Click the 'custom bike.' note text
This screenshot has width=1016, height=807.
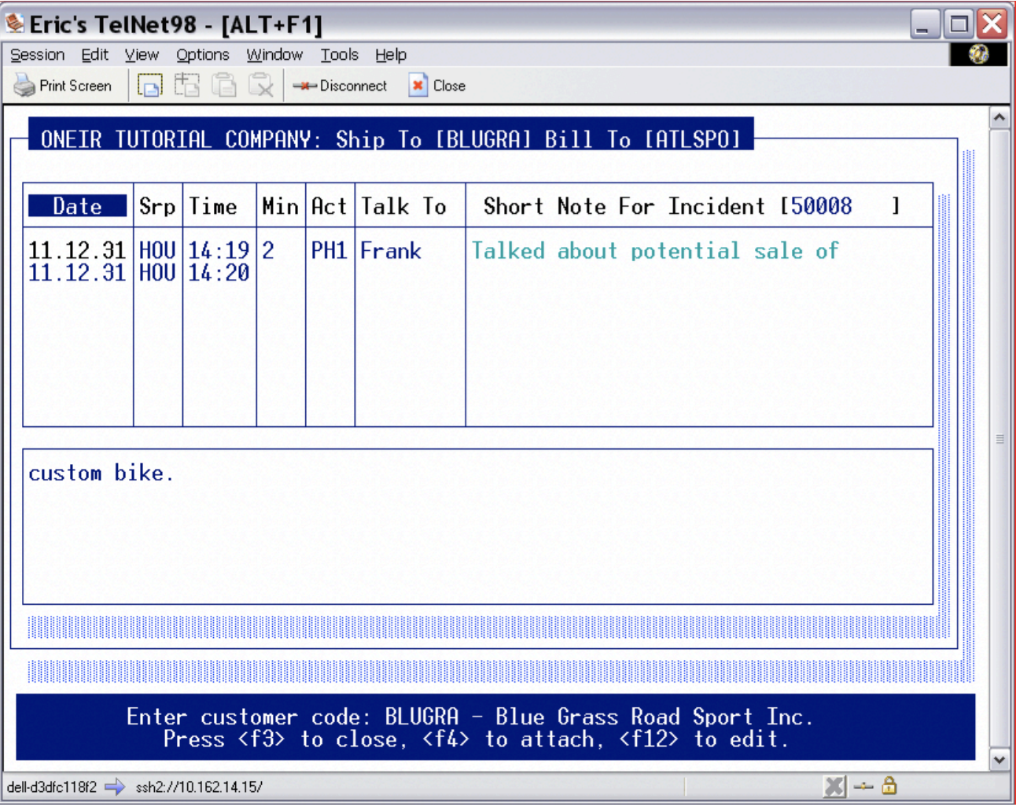click(101, 473)
